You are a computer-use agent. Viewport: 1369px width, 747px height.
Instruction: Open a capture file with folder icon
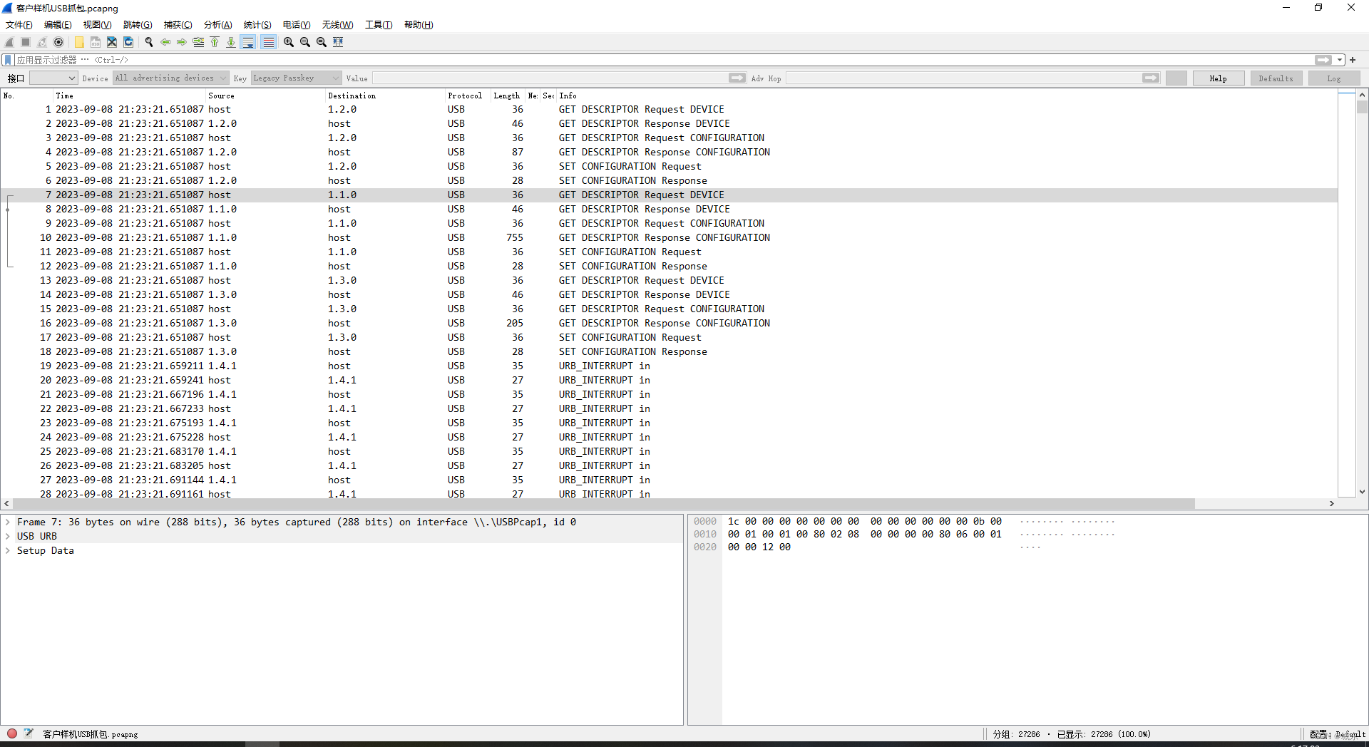point(79,42)
